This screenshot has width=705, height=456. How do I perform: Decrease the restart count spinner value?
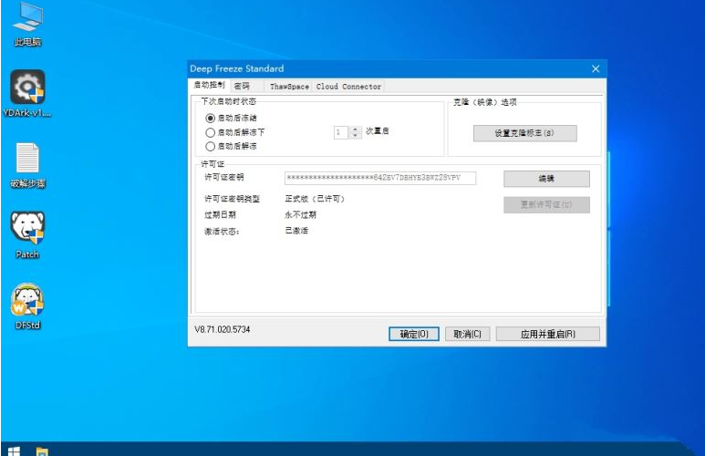tap(356, 136)
